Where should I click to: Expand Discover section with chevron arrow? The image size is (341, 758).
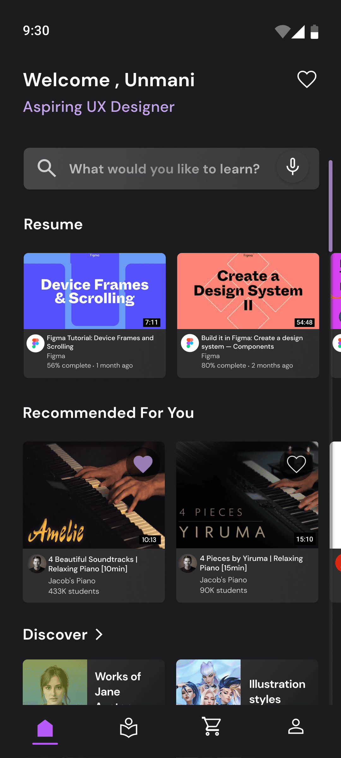click(x=99, y=634)
